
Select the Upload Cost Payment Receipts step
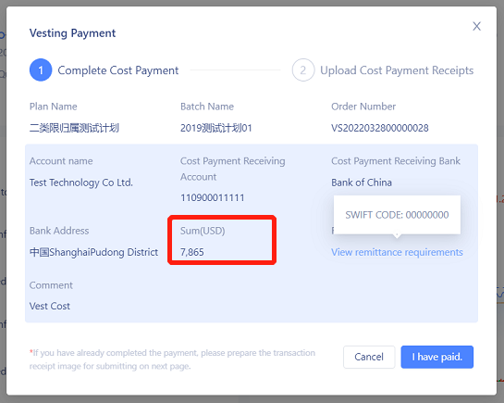(397, 70)
